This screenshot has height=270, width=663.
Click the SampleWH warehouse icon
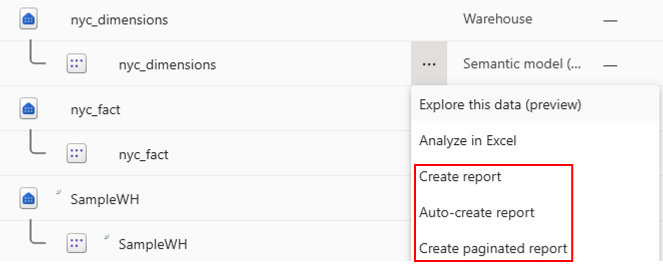tap(29, 199)
